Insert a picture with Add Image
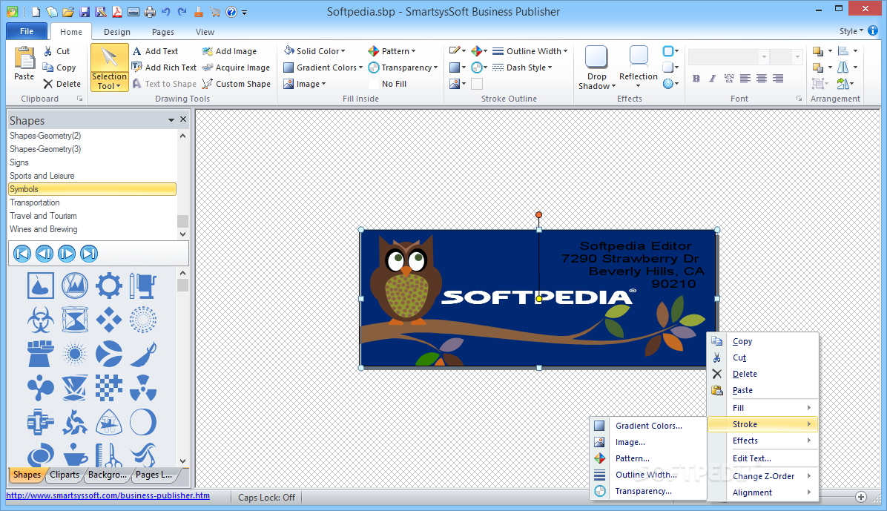The height and width of the screenshot is (511, 887). pos(229,51)
